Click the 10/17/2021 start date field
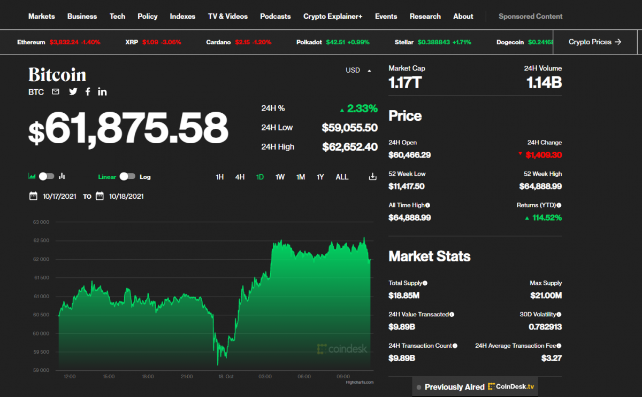The image size is (642, 397). click(60, 196)
